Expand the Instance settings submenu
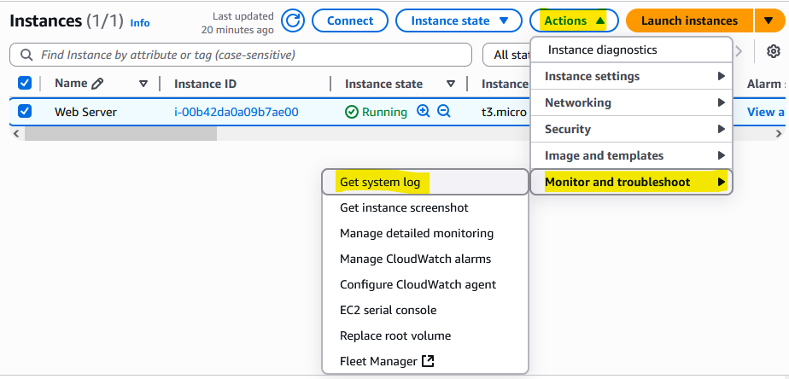 click(x=632, y=77)
